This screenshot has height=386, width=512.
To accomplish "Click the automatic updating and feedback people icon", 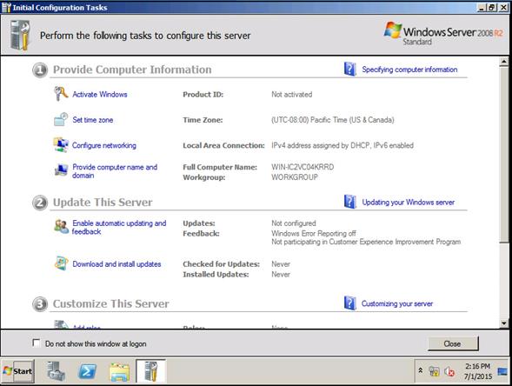I will tap(61, 226).
